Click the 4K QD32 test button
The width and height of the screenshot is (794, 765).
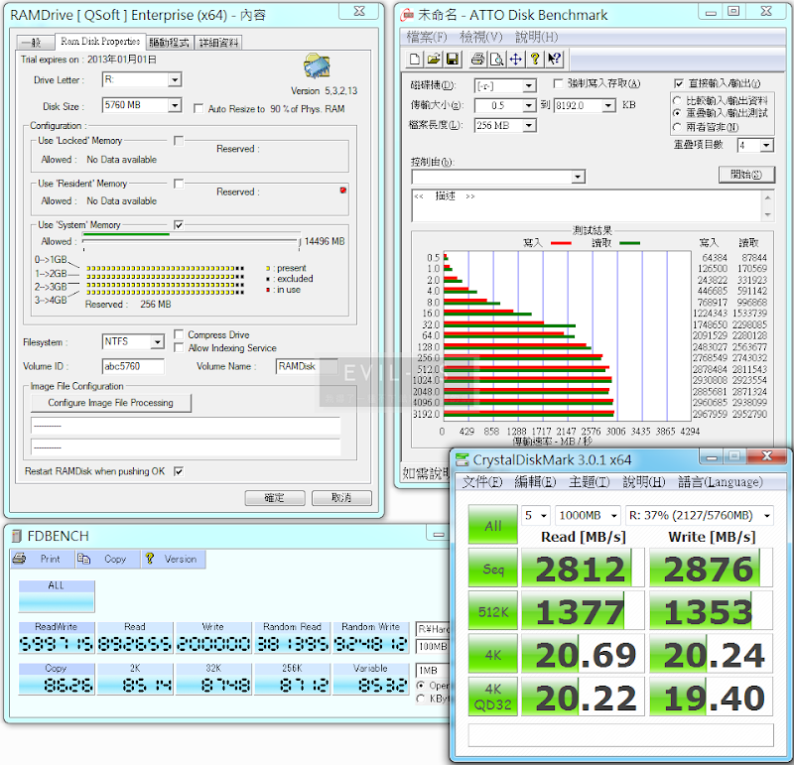click(492, 697)
